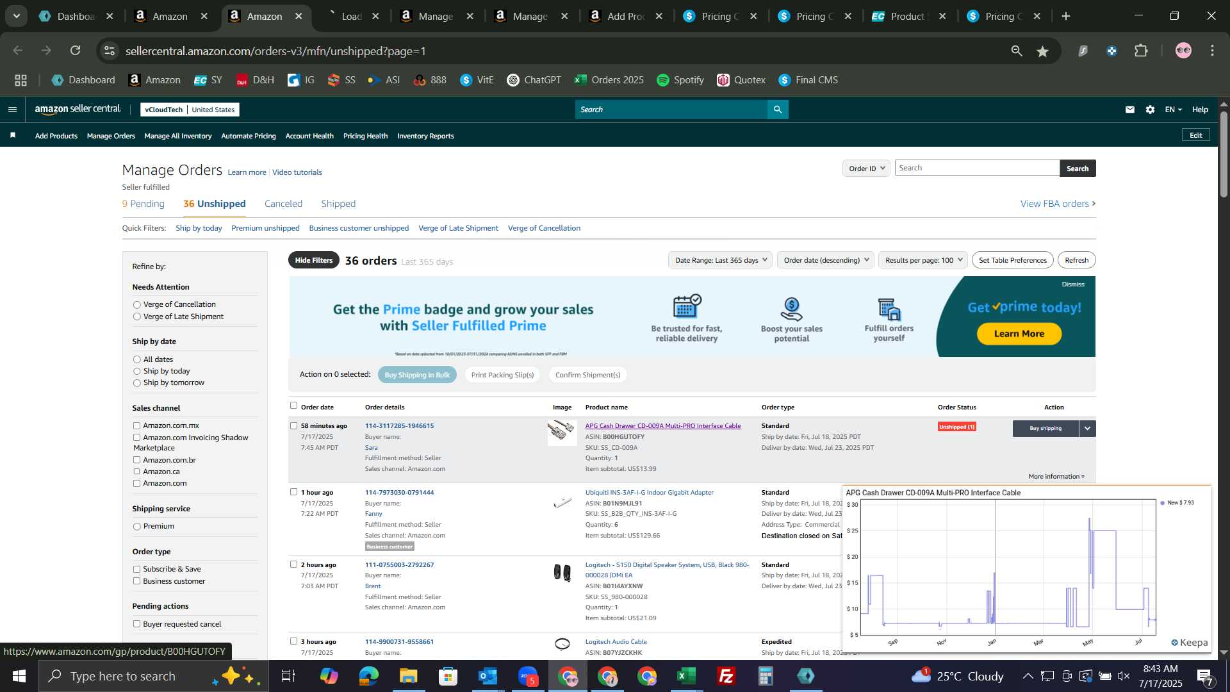
Task: Switch to the Canceled tab
Action: click(x=283, y=204)
